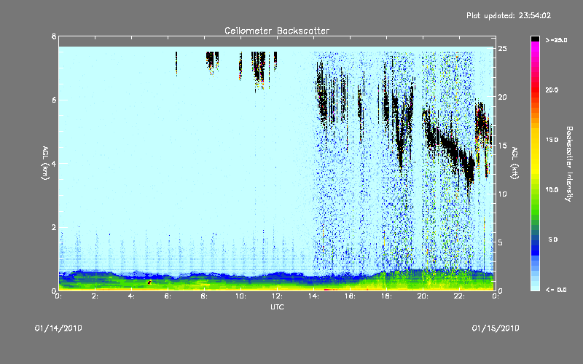Click the colorbar label '15.0'
Viewport: 583px width, 364px height.
(x=552, y=140)
